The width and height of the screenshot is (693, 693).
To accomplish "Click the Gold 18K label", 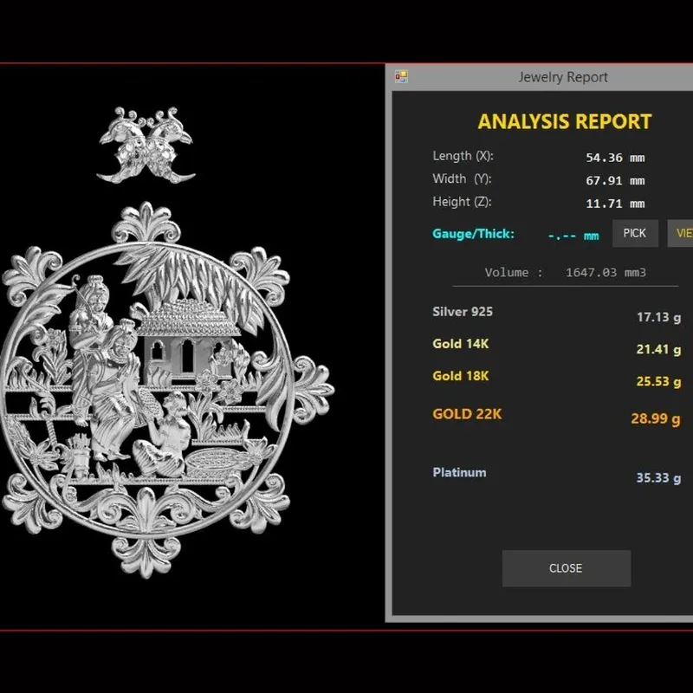I will 461,376.
